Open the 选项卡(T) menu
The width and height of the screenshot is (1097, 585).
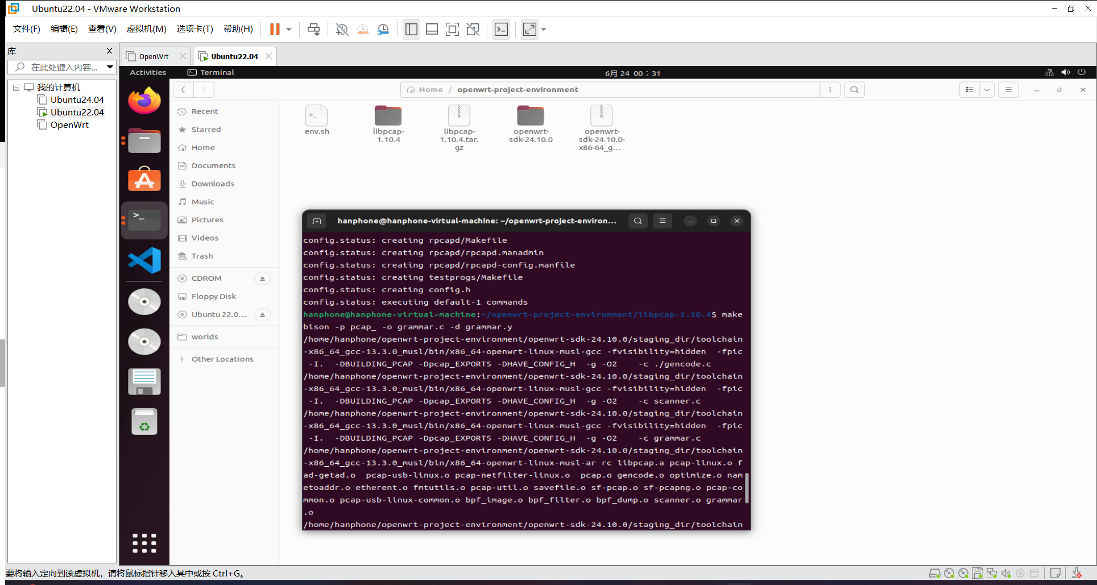click(195, 29)
